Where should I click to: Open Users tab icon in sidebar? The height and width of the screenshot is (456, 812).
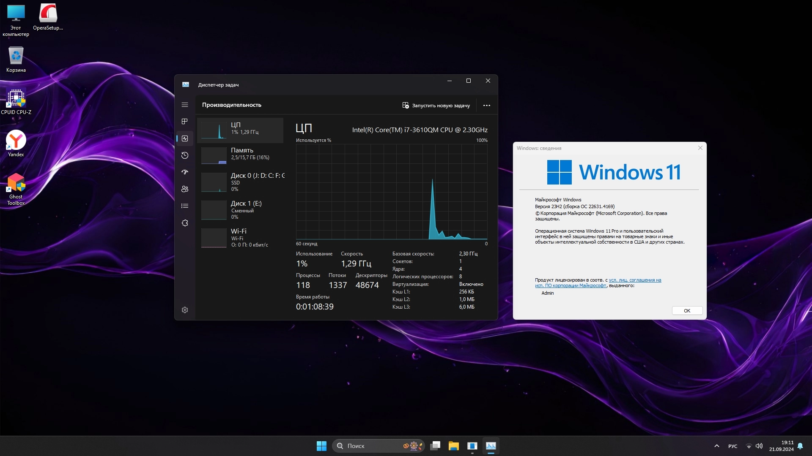point(184,189)
